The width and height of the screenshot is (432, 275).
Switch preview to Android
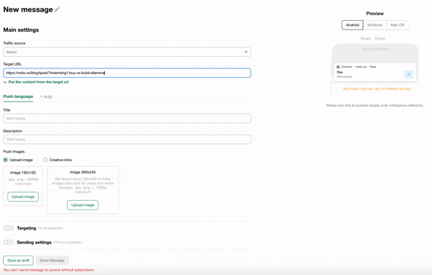(x=352, y=25)
